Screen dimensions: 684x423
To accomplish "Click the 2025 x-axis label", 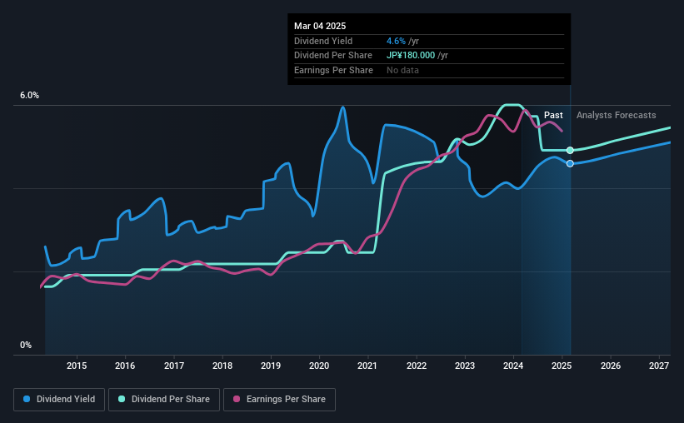I will click(562, 366).
